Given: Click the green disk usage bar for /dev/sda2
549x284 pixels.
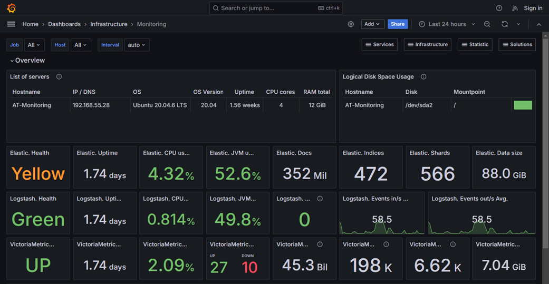Looking at the screenshot, I should [523, 105].
